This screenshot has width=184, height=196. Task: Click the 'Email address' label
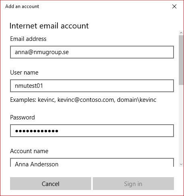pyautogui.click(x=28, y=39)
